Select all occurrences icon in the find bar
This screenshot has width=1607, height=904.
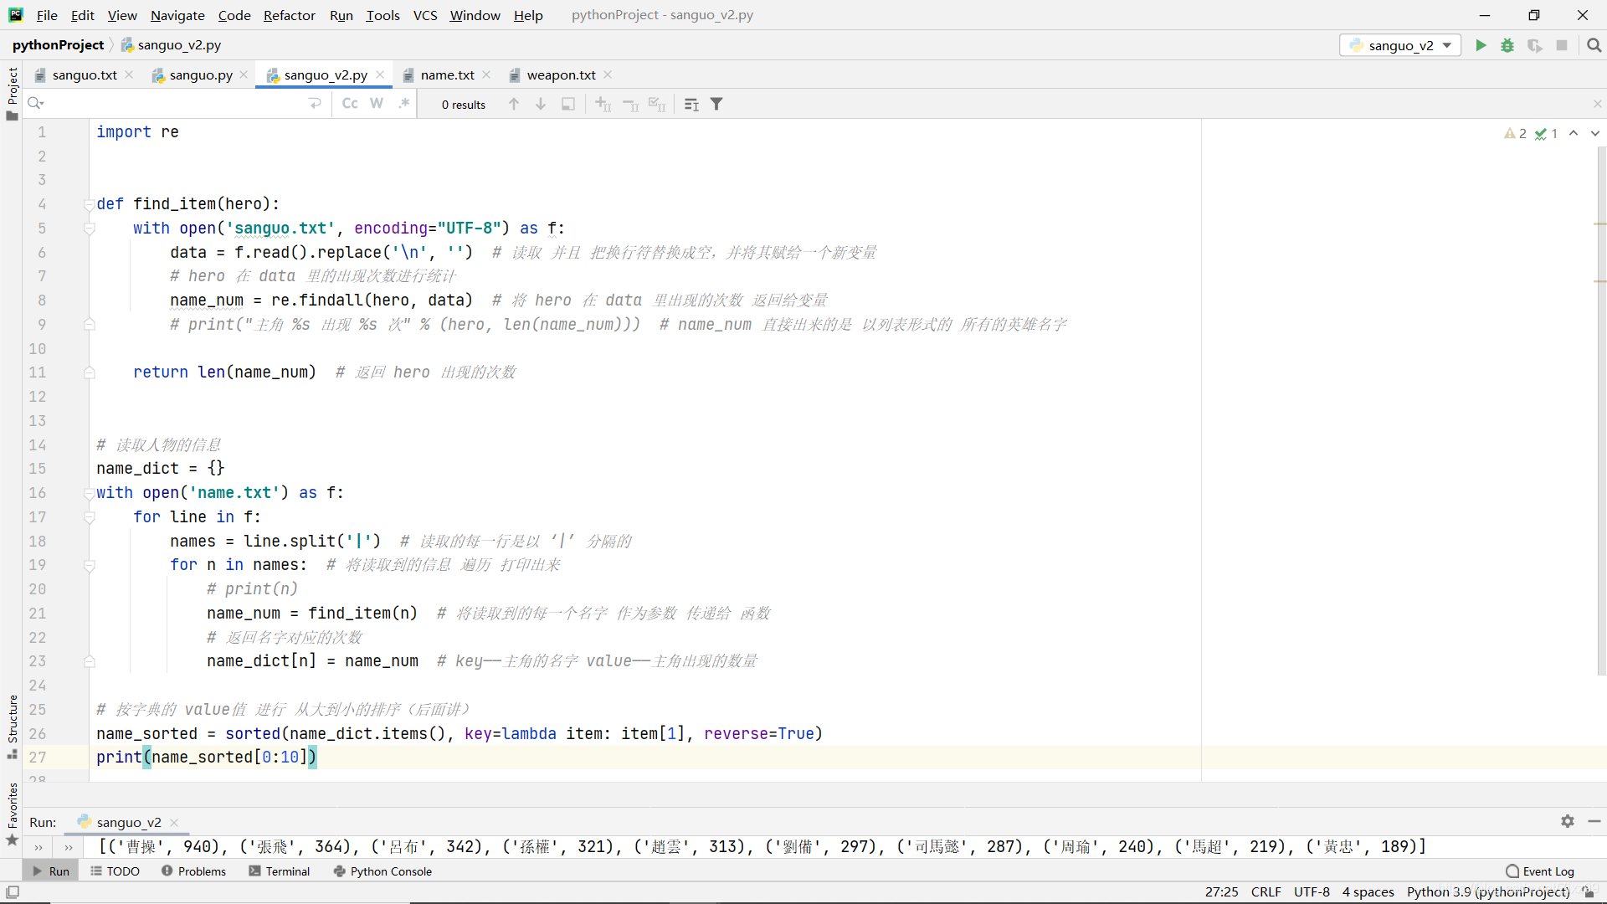tap(657, 104)
